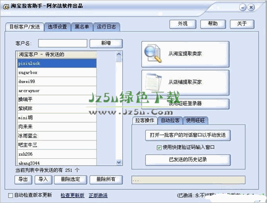Viewport: 267px width, 203px height.
Task: Select customer 冰雨蓝尘 in list
Action: click(x=57, y=136)
